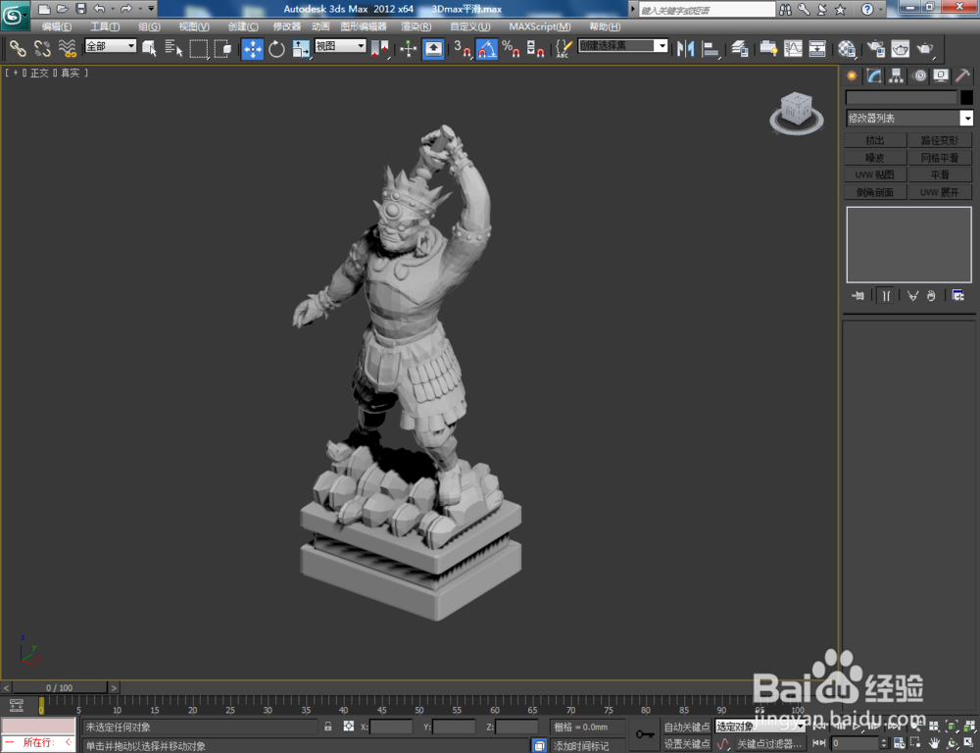Open Render Setup dialog
This screenshot has height=753, width=980.
click(875, 49)
